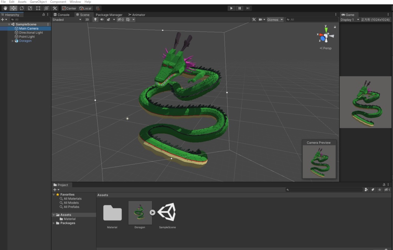Toggle Gizmos in Scene view
Image resolution: width=393 pixels, height=250 pixels.
[273, 20]
